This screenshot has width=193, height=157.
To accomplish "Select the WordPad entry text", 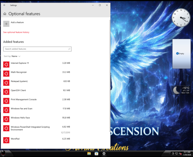I will (15, 139).
